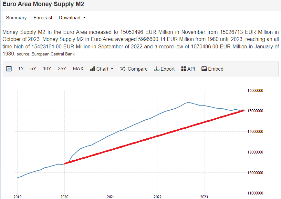
Task: Click the bar chart icon
Action: click(92, 69)
